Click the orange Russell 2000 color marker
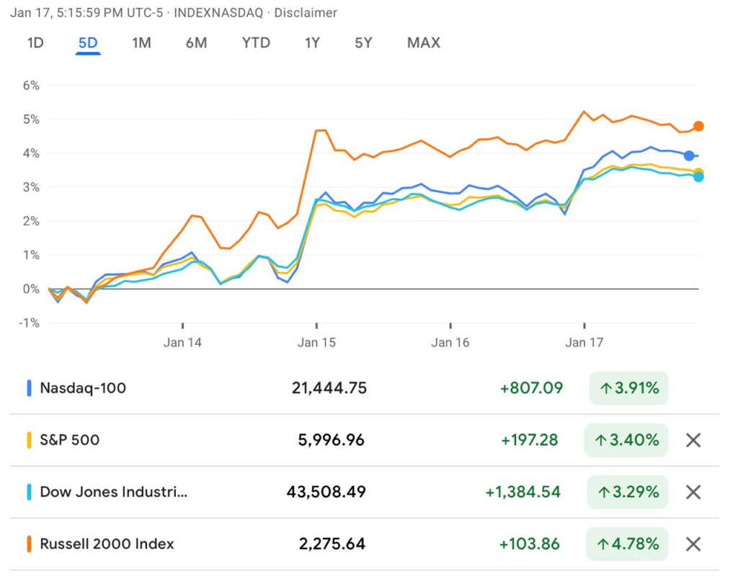Viewport: 738px width, 578px height. (x=29, y=543)
